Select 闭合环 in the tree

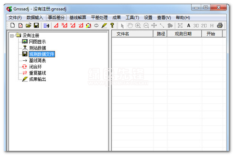tap(35, 67)
